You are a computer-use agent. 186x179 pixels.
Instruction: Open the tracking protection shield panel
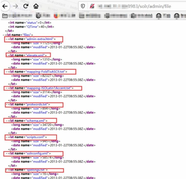pyautogui.click(x=83, y=6)
